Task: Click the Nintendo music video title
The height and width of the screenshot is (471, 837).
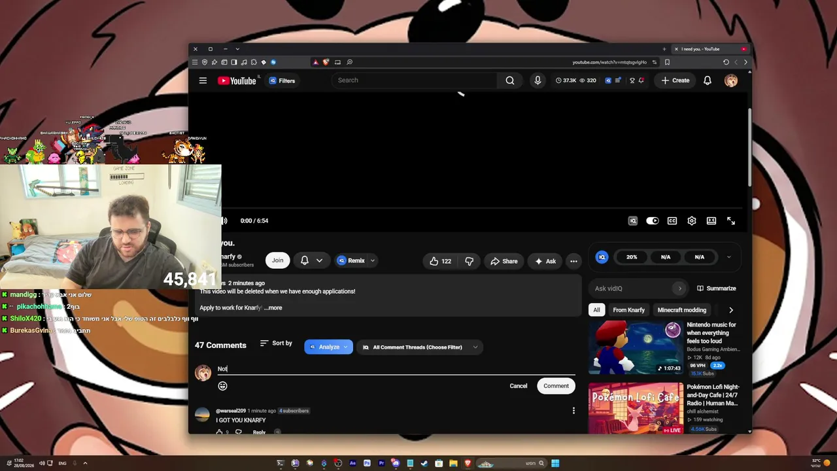Action: point(712,333)
